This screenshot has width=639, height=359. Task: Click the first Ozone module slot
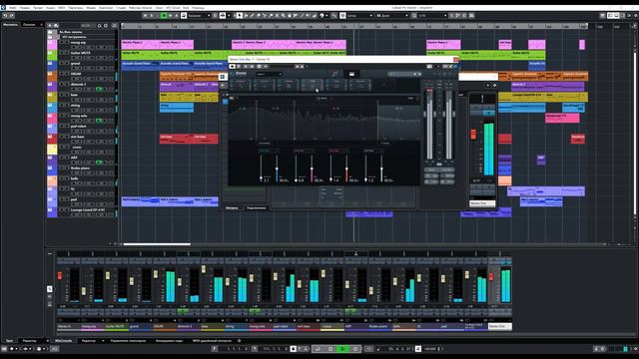click(241, 85)
